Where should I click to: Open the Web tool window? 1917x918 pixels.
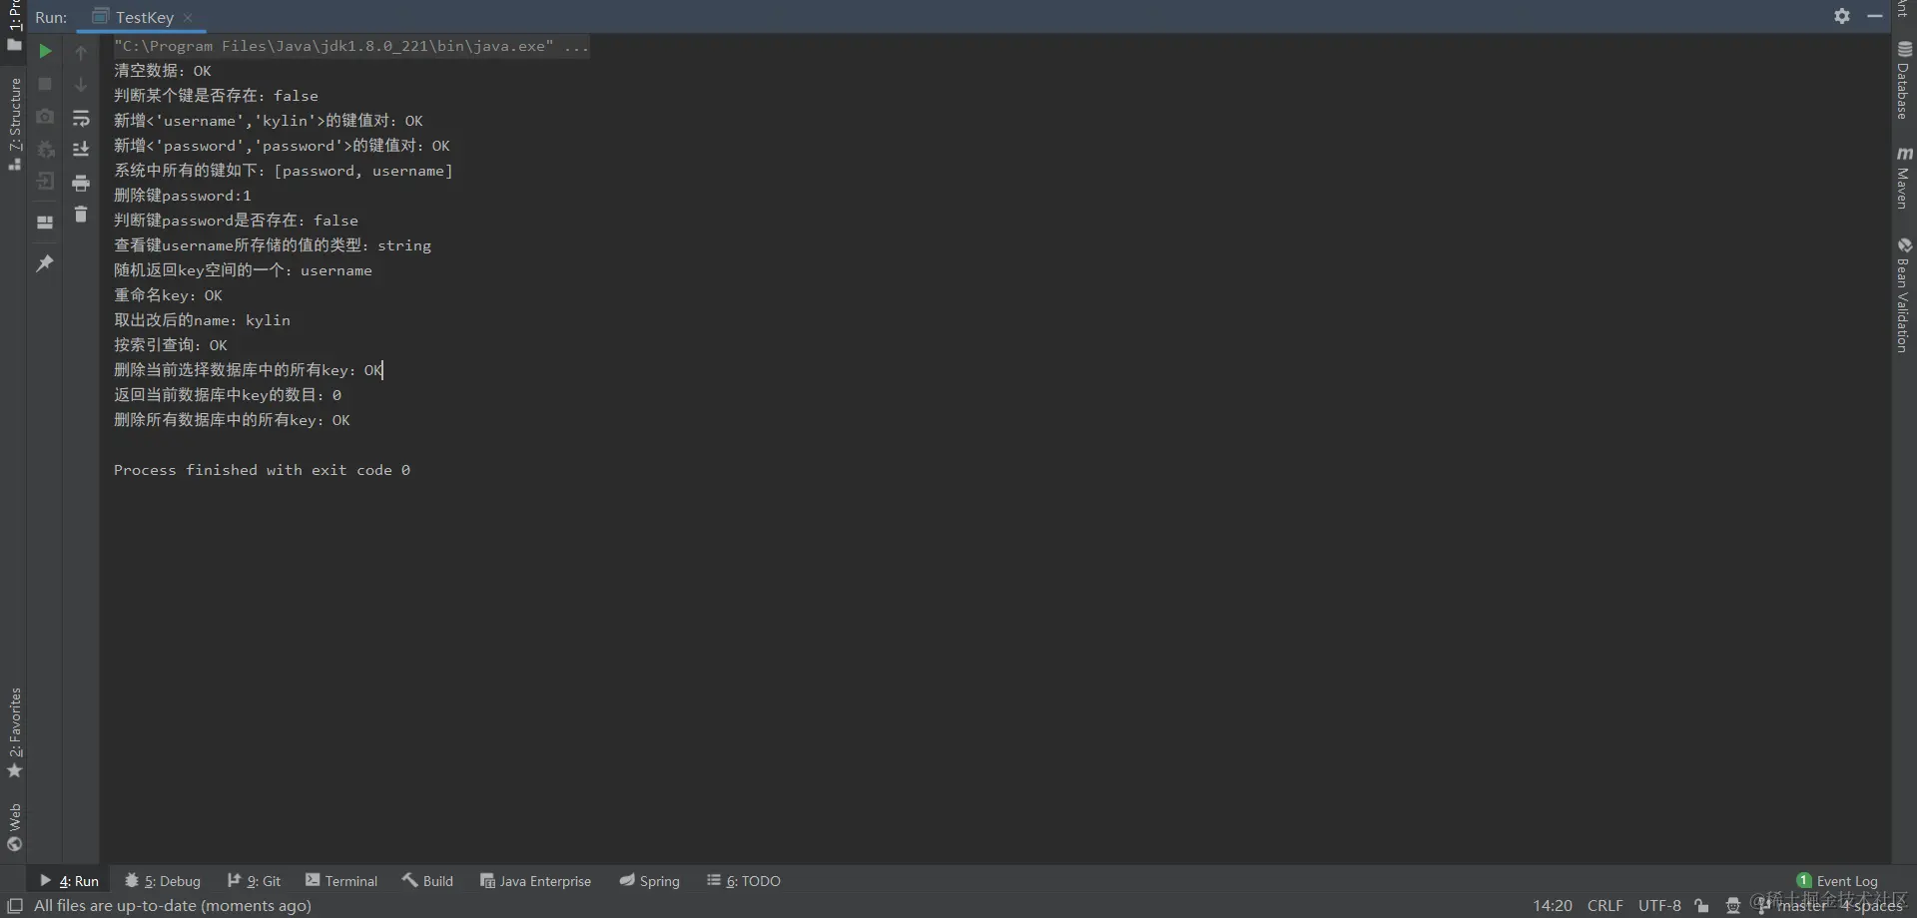[x=14, y=826]
